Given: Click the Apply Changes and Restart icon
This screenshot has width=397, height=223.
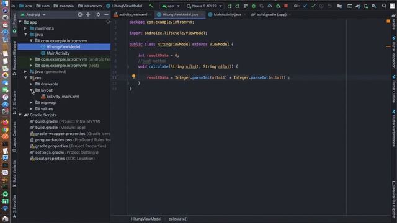Looking at the screenshot, I should point(238,6).
